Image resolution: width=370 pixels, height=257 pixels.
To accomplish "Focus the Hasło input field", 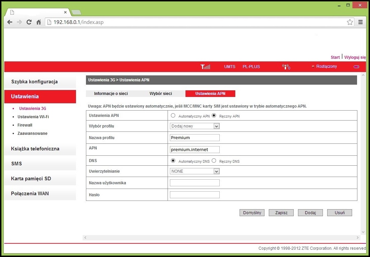I will [195, 195].
